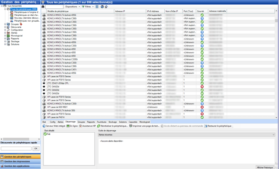Click the Solutions icon in tree
Screen dimensions: 279x169
point(8,44)
